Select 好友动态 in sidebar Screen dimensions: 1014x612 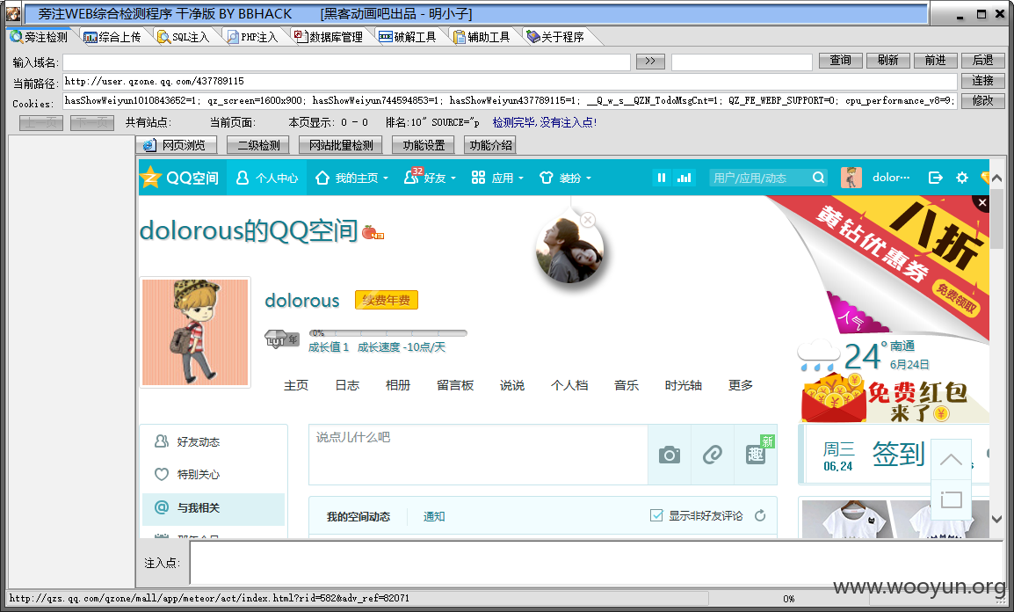[x=214, y=442]
